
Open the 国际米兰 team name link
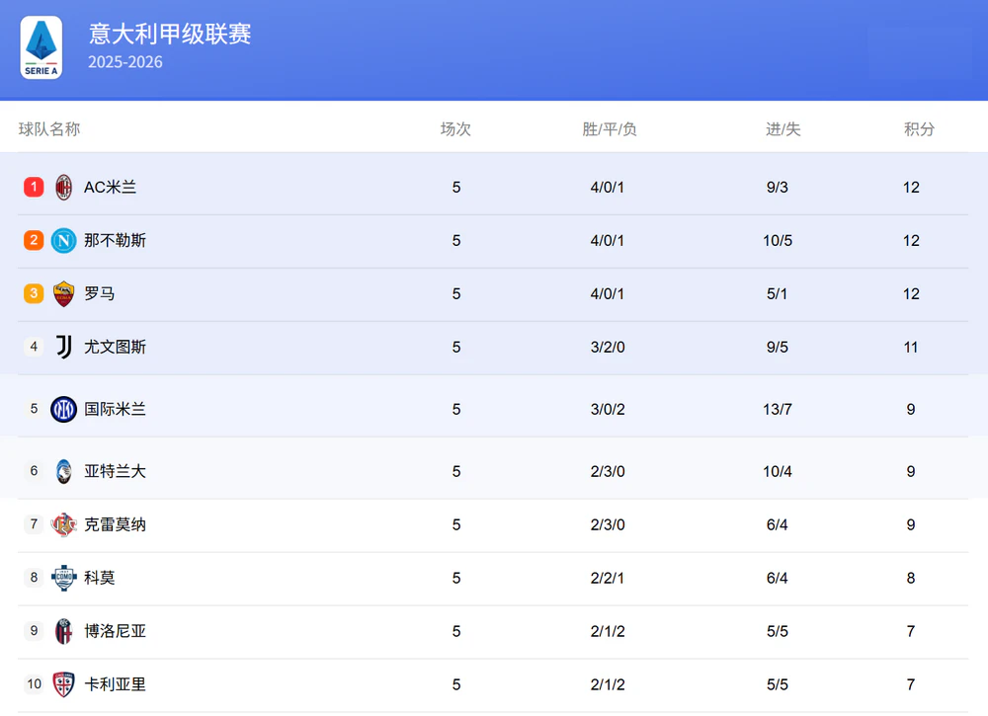tap(115, 409)
